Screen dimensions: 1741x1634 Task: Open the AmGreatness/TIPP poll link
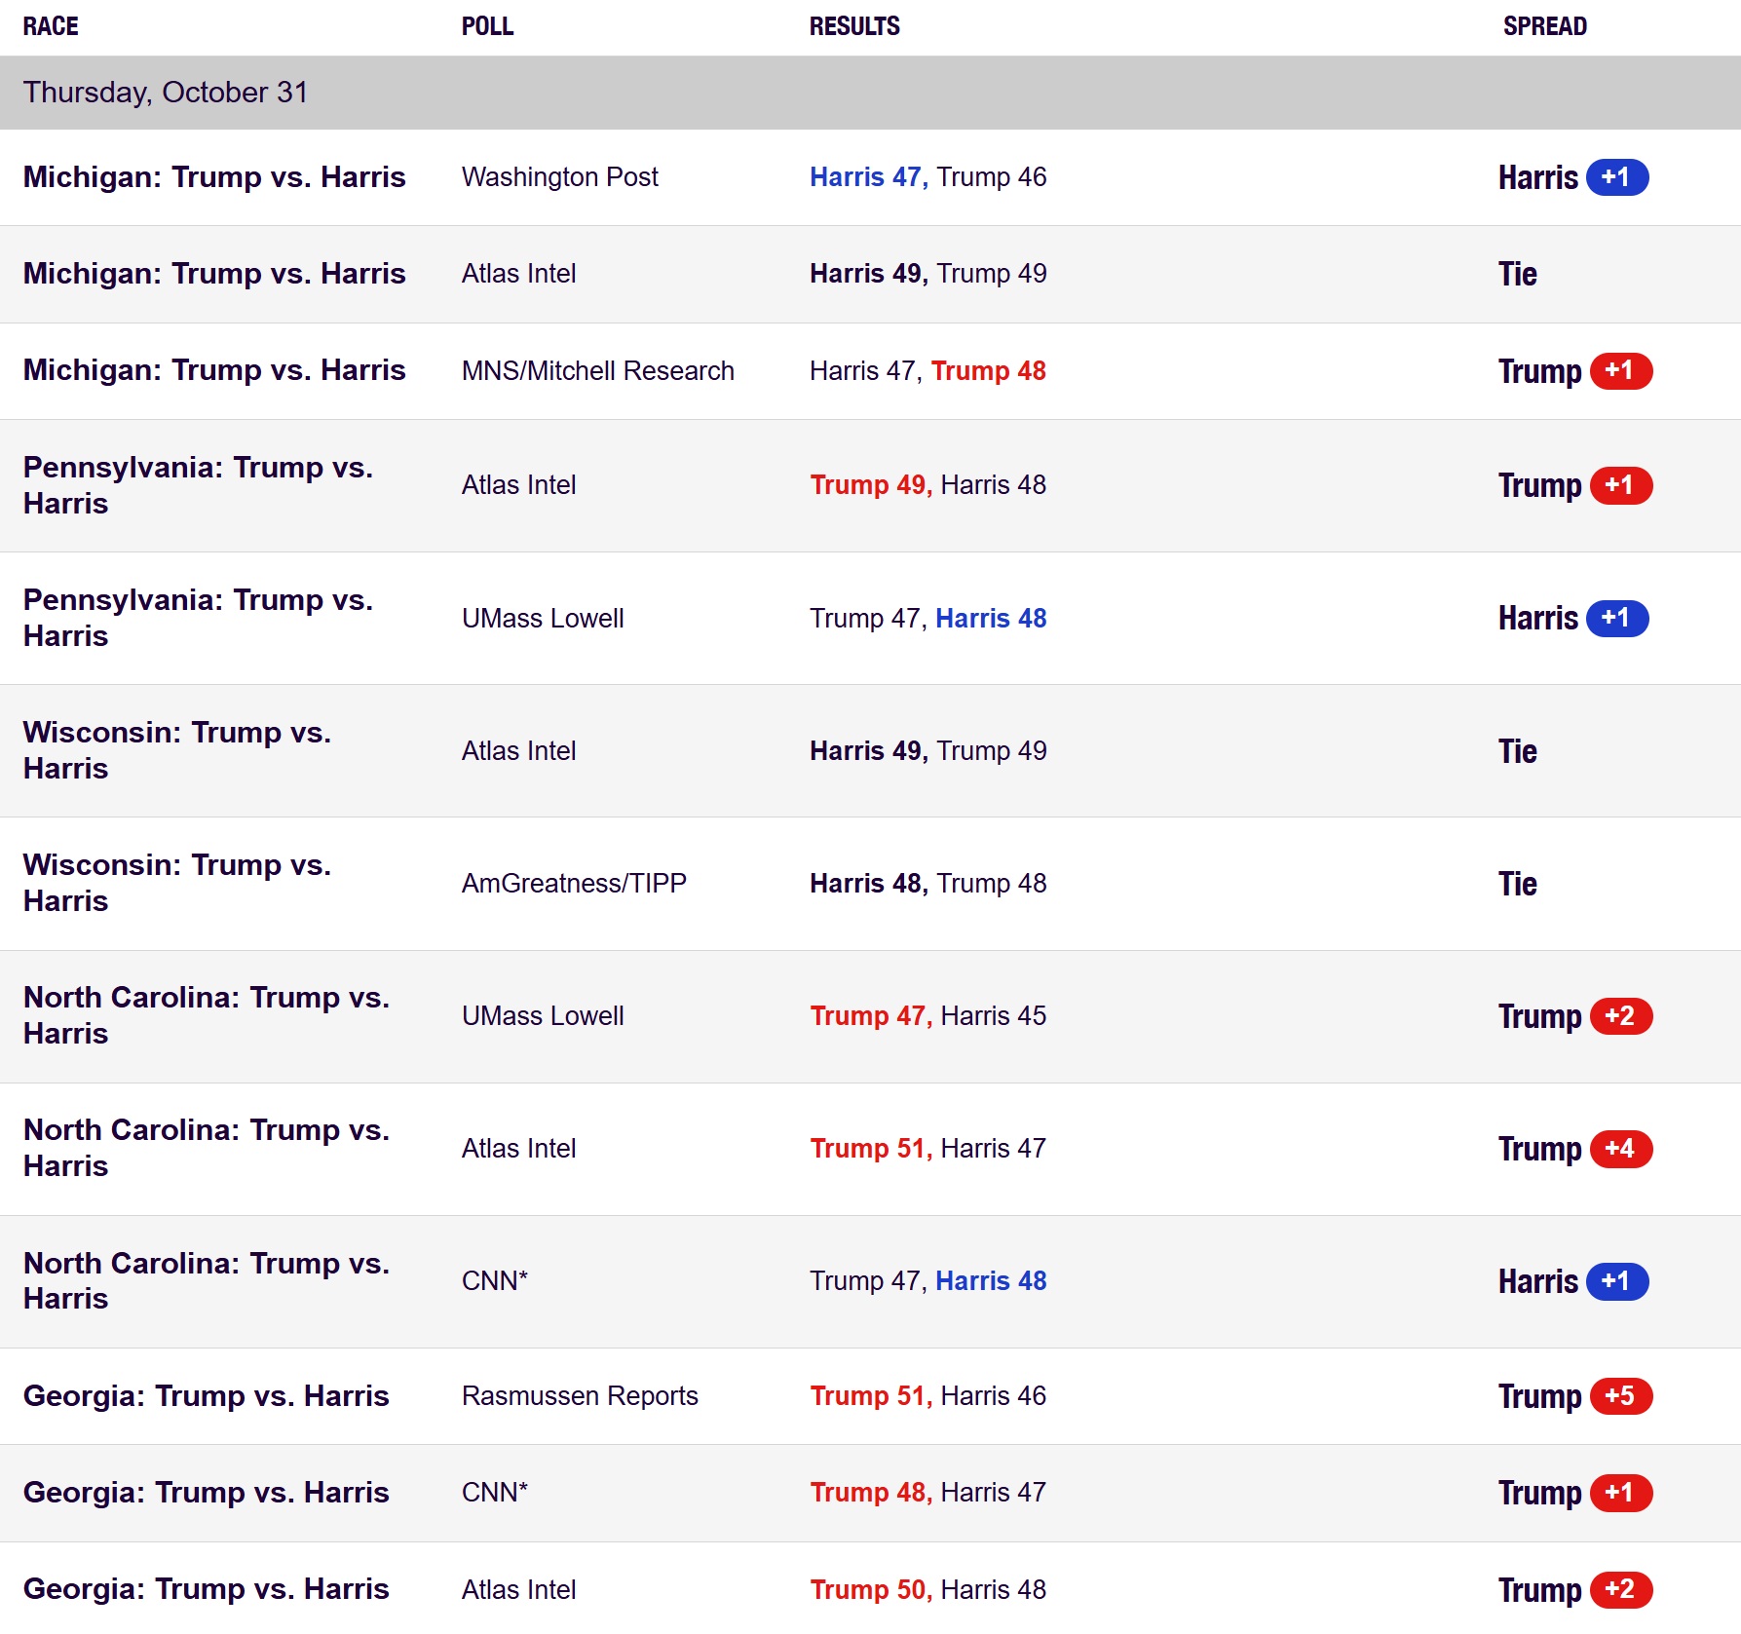click(x=574, y=883)
